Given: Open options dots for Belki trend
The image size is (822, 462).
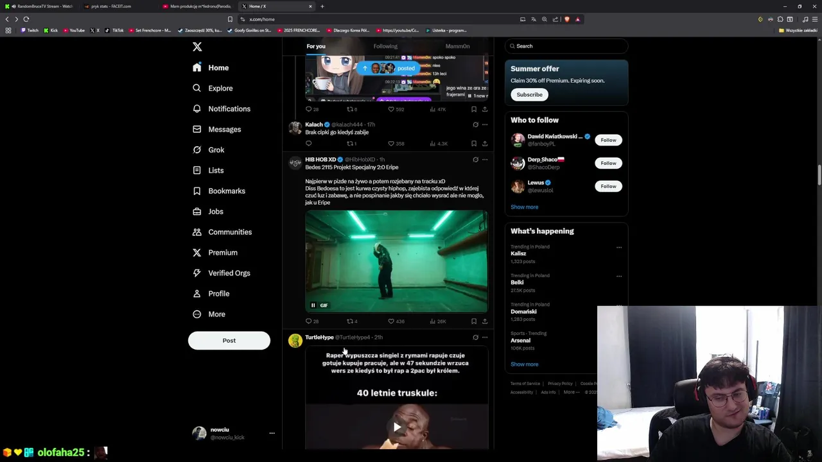Looking at the screenshot, I should (619, 277).
